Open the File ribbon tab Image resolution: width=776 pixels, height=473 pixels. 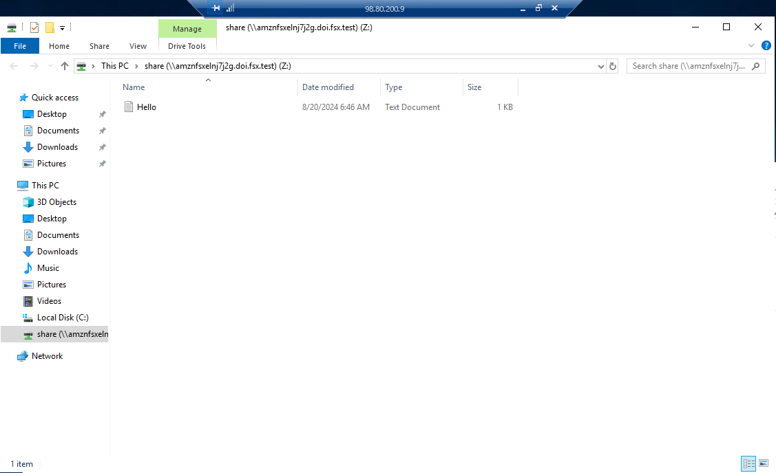coord(20,46)
